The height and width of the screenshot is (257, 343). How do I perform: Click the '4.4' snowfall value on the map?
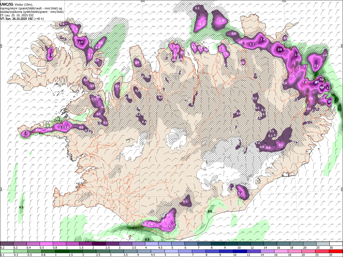pos(322,87)
